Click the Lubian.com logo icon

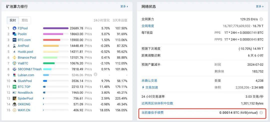[14, 75]
